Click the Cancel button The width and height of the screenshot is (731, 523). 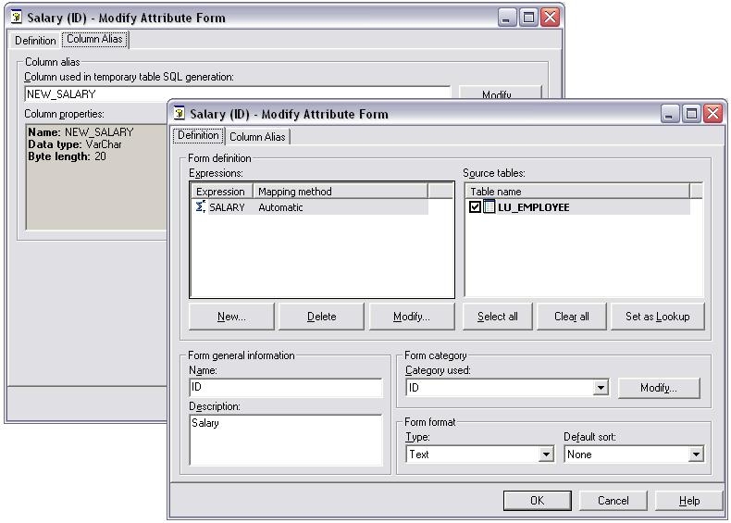click(x=613, y=500)
